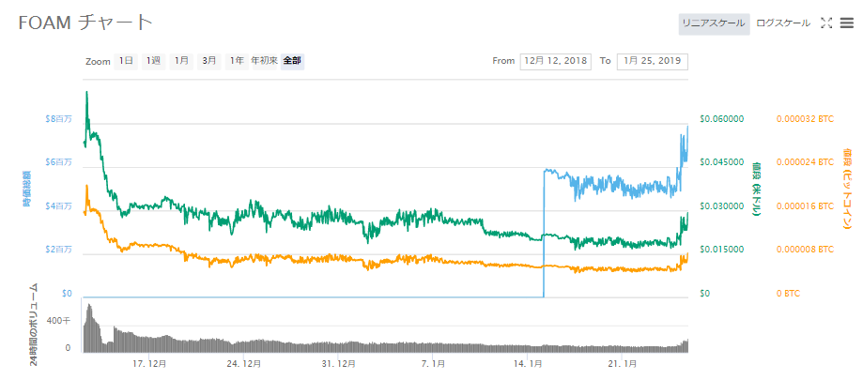Image resolution: width=863 pixels, height=380 pixels.
Task: Show full history with 全部 zoom
Action: coord(292,61)
